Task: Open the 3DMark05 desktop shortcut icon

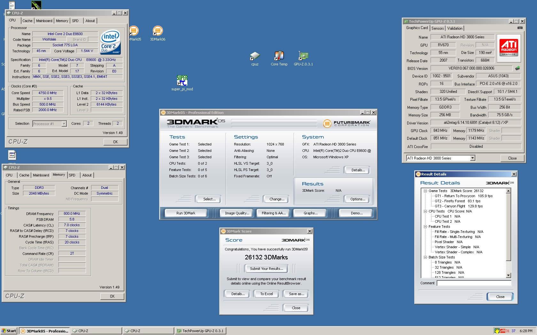Action: tap(134, 31)
